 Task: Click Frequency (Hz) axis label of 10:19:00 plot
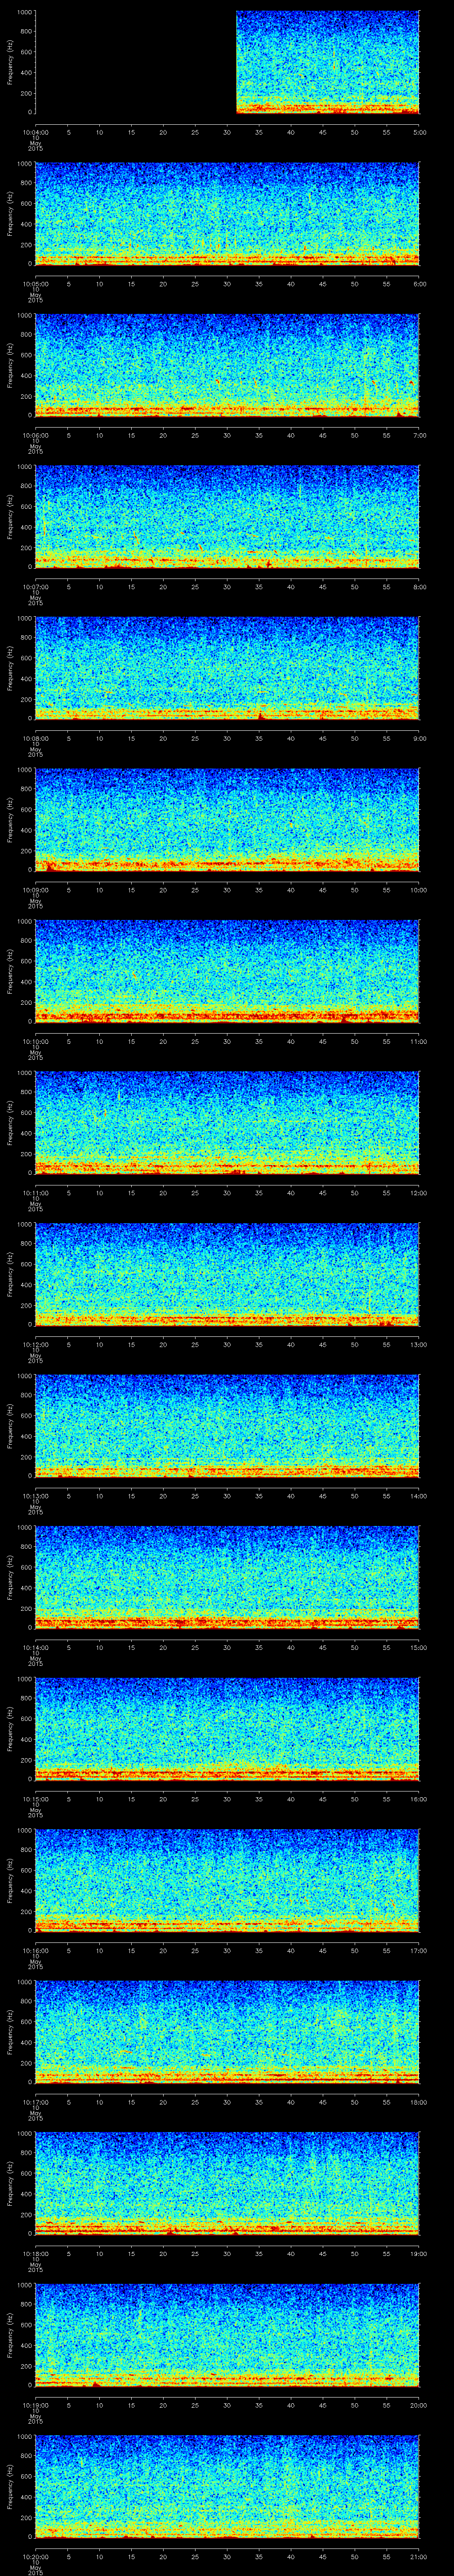click(x=10, y=2335)
